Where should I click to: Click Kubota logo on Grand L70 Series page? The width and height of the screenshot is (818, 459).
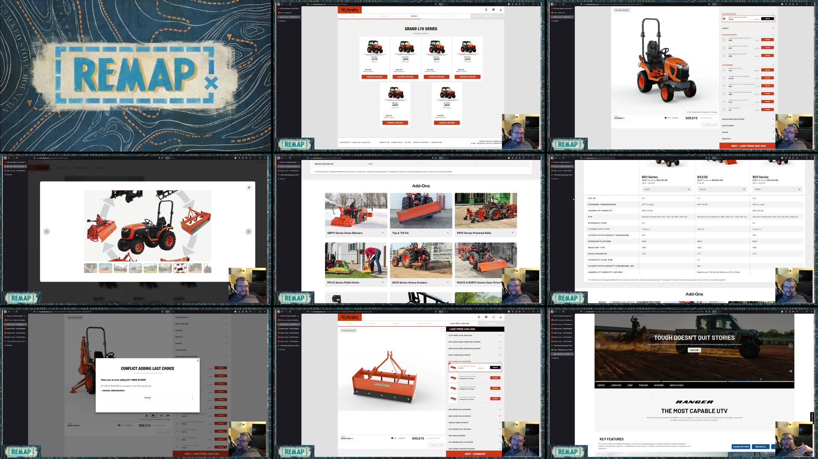(x=350, y=9)
